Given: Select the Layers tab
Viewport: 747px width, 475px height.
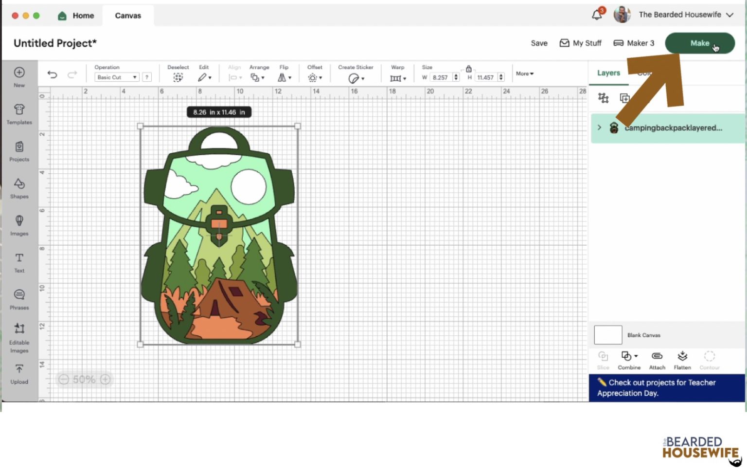Looking at the screenshot, I should click(x=608, y=73).
